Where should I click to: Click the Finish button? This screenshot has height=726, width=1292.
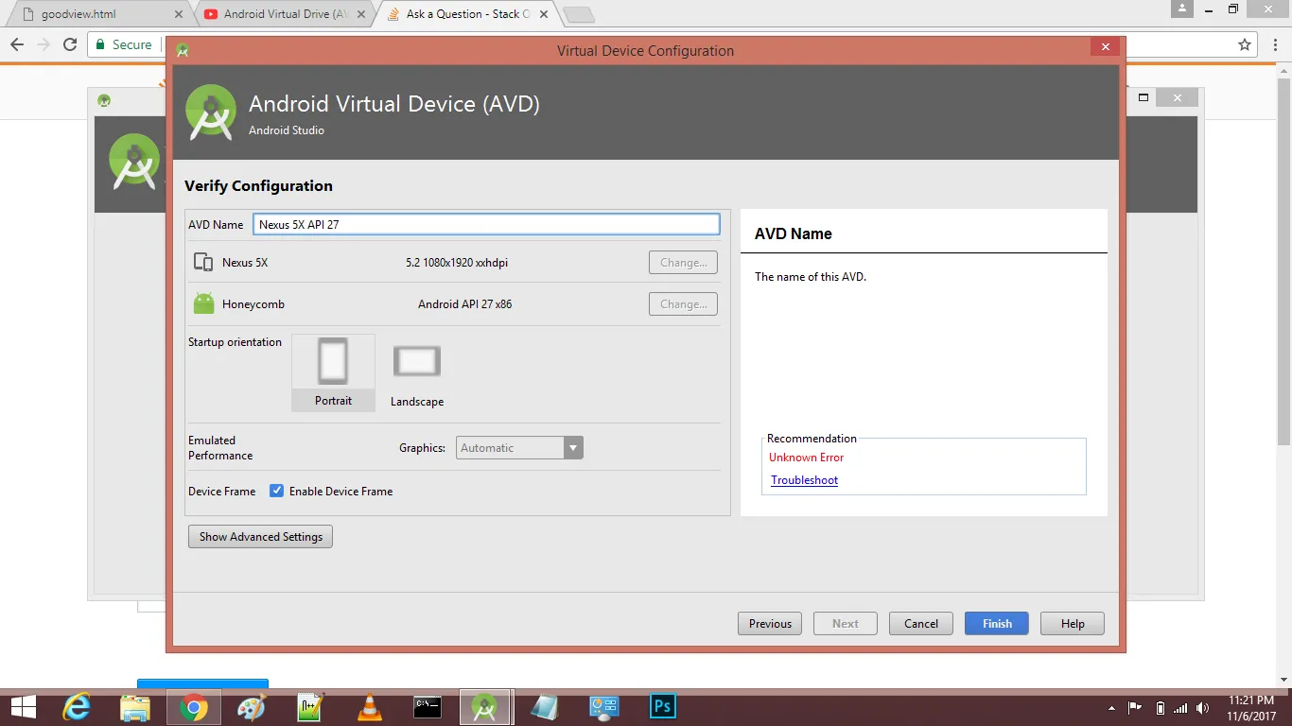pyautogui.click(x=996, y=624)
